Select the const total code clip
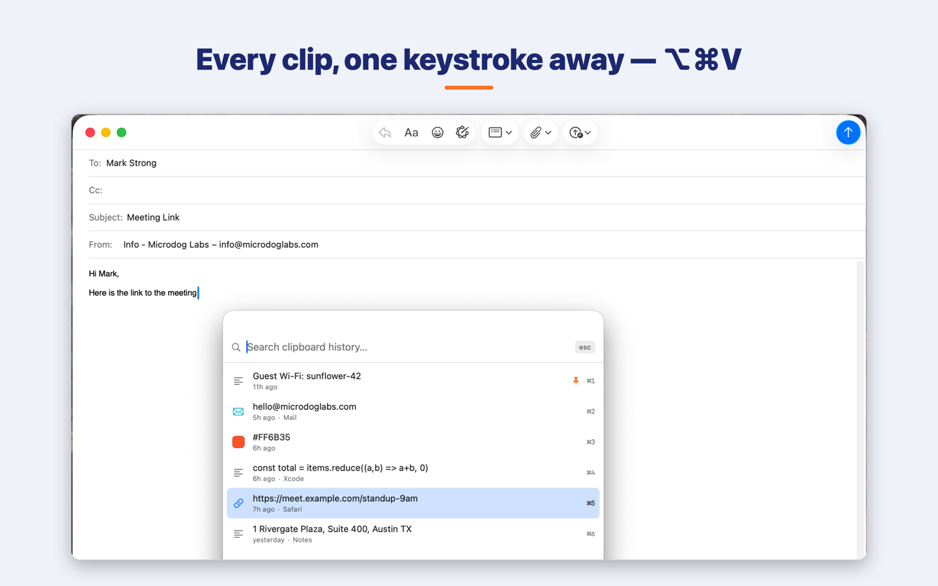The width and height of the screenshot is (938, 586). [413, 473]
